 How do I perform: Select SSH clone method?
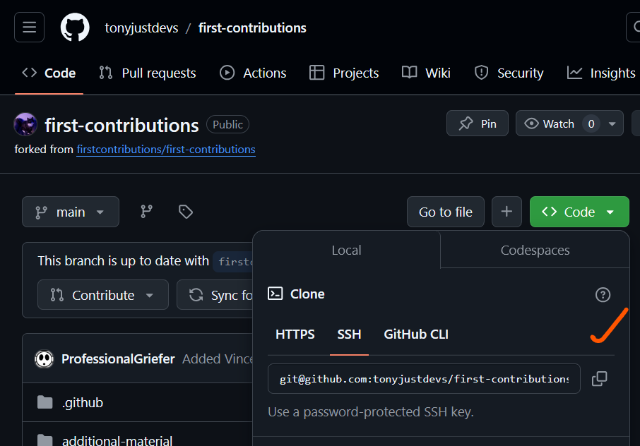click(x=349, y=334)
